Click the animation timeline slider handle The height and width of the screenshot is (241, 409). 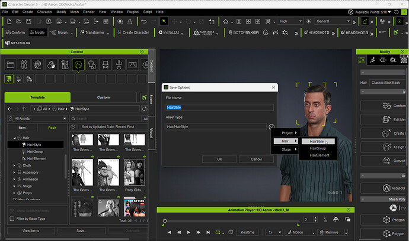(x=165, y=221)
